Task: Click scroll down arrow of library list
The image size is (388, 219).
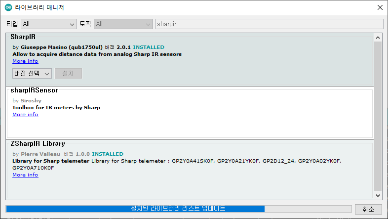Action: [x=378, y=195]
